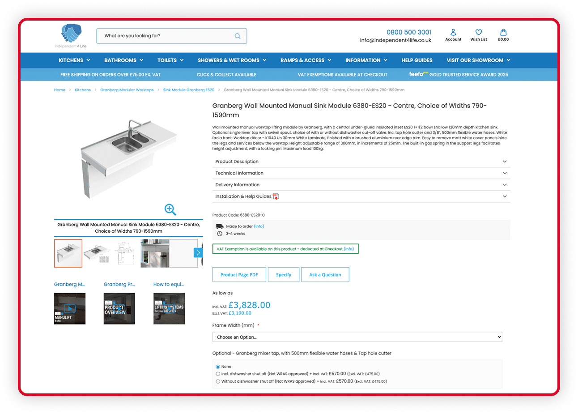
Task: Click the Product Page PDF button
Action: pyautogui.click(x=239, y=275)
